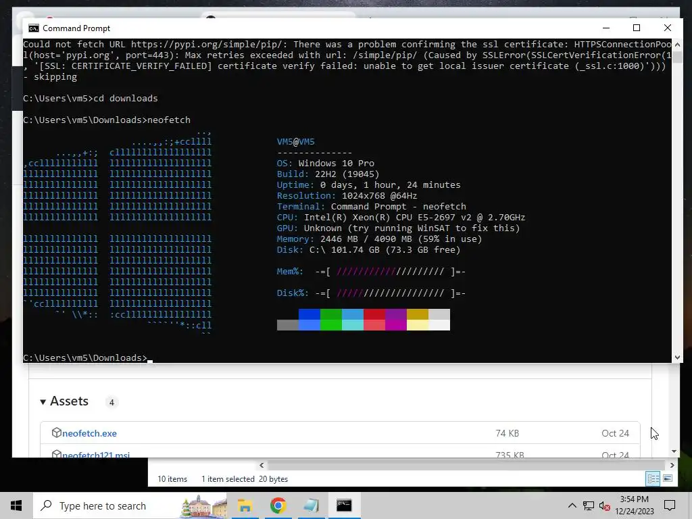
Task: Click the Disk C:\ 101.74 GB line
Action: pyautogui.click(x=368, y=250)
